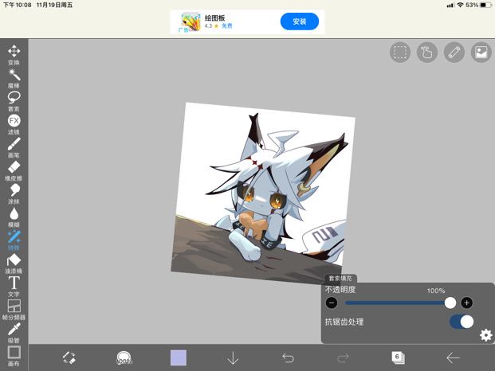Open the FX filter (滤镜) tool

point(14,124)
